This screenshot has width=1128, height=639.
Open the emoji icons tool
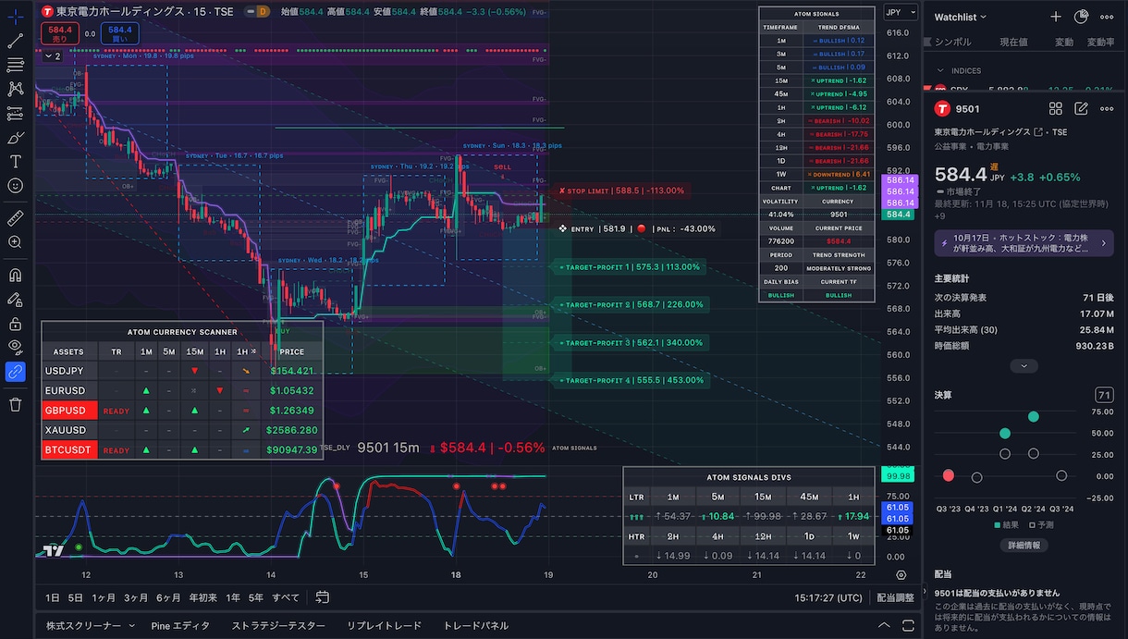[x=16, y=186]
